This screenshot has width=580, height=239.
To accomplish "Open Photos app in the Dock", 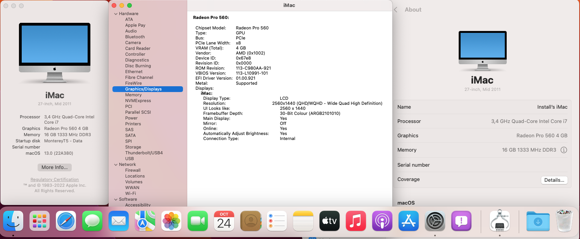I will (x=171, y=221).
